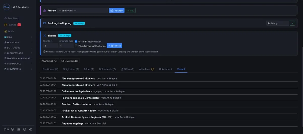Check 'Aufschlag auf Positionen' box

click(x=76, y=46)
